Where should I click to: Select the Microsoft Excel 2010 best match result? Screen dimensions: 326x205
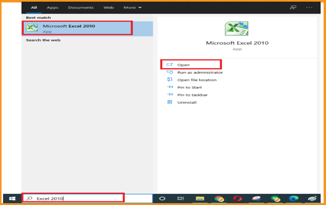pos(87,29)
